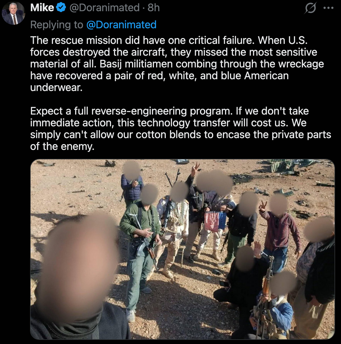
Task: Open the "8h" timestamp link
Action: click(154, 8)
